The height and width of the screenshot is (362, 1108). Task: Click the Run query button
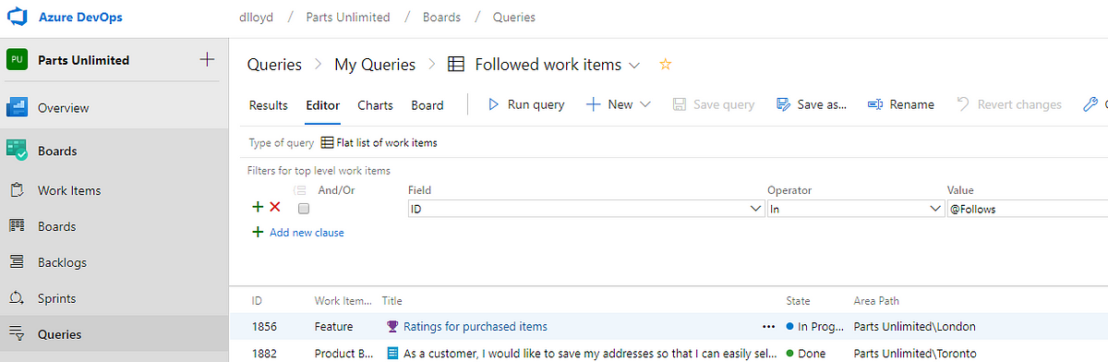tap(525, 104)
